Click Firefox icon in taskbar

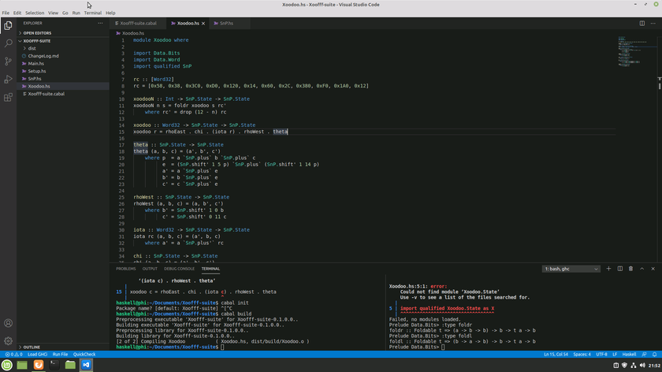[x=39, y=365]
